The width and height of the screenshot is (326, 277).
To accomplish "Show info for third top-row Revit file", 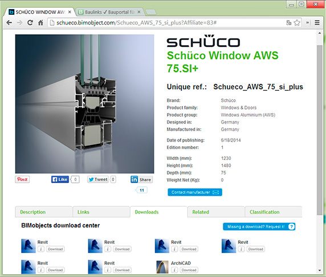I will coord(174,249).
